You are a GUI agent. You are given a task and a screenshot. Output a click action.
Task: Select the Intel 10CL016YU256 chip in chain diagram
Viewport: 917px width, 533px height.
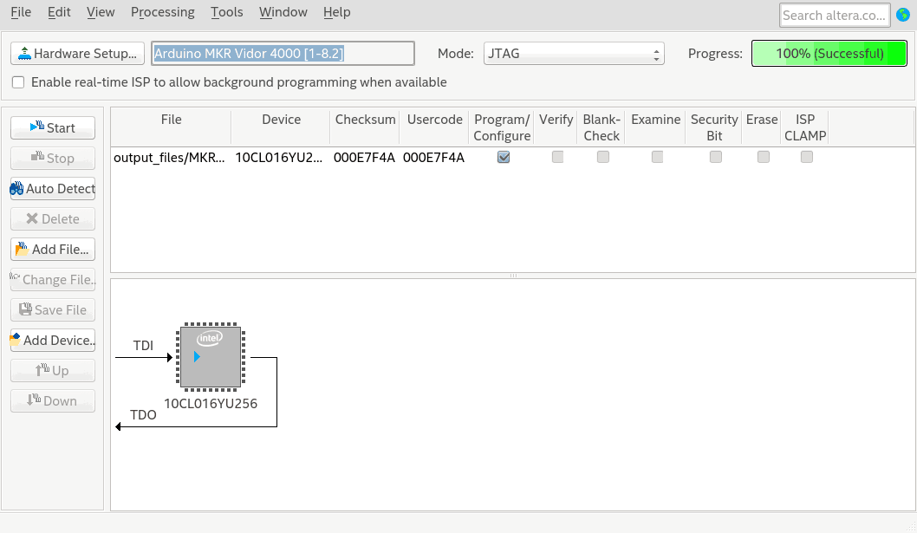(x=211, y=357)
